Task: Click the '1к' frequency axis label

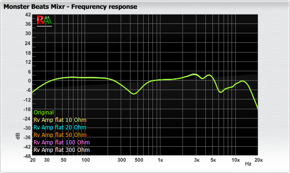Action: [x=160, y=160]
